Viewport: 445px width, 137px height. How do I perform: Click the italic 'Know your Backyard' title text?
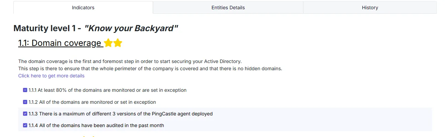point(131,28)
